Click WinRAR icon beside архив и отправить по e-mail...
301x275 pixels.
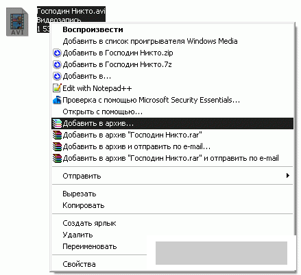pos(57,146)
